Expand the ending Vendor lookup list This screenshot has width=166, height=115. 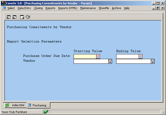[x=153, y=61]
